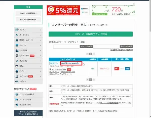This screenshot has height=118, width=151.
Task: Expand the 無料ネームサーバー menu arrow
Action: point(41,40)
